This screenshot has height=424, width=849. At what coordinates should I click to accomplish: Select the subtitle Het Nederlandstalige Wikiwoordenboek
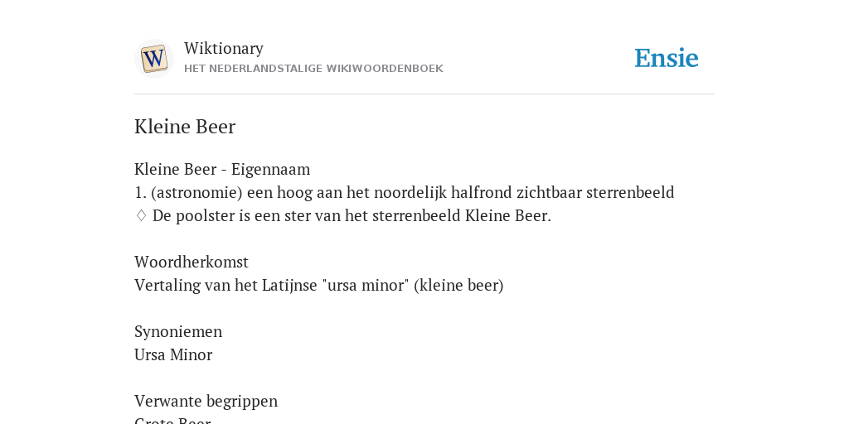coord(313,69)
